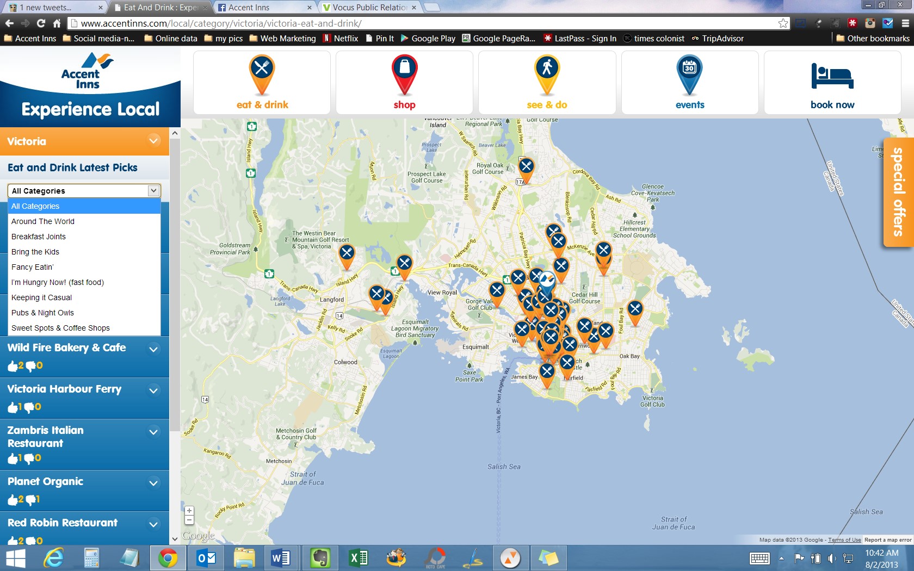The image size is (914, 571).
Task: Click the Accent Inns logo
Action: (87, 71)
